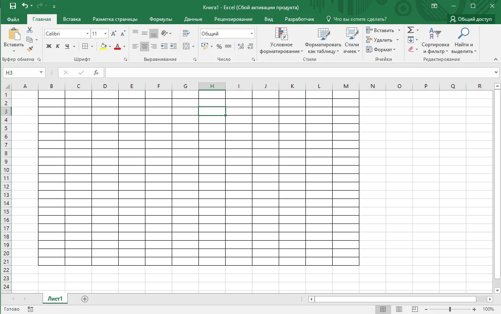Viewport: 501px width, 314px height.
Task: Copy selection with the copy icon
Action: pos(29,40)
